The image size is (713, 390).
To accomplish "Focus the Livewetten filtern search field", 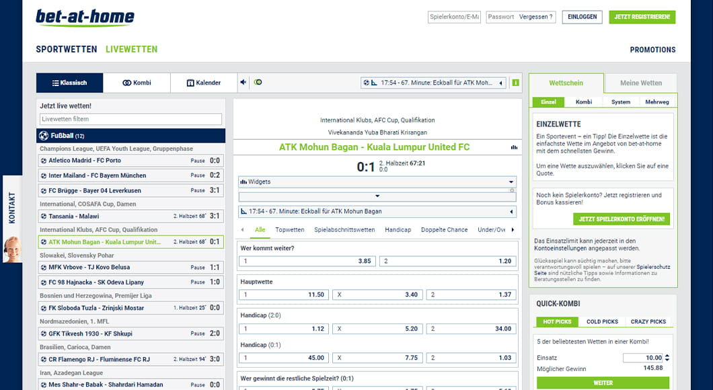I will coord(130,119).
